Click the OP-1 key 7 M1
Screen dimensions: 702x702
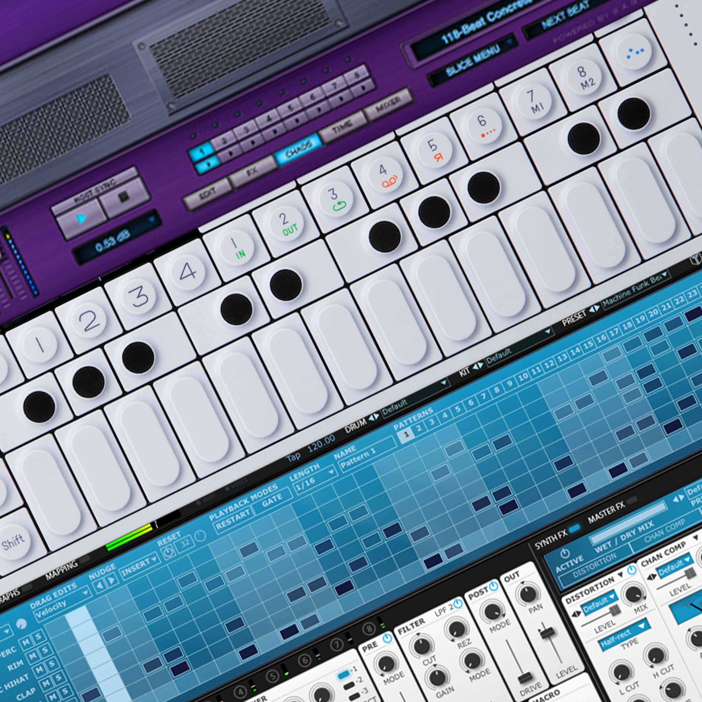point(533,101)
